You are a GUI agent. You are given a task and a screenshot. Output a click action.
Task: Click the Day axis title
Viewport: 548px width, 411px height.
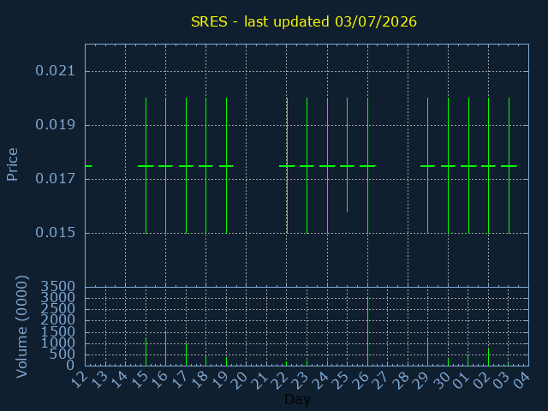[x=297, y=400]
